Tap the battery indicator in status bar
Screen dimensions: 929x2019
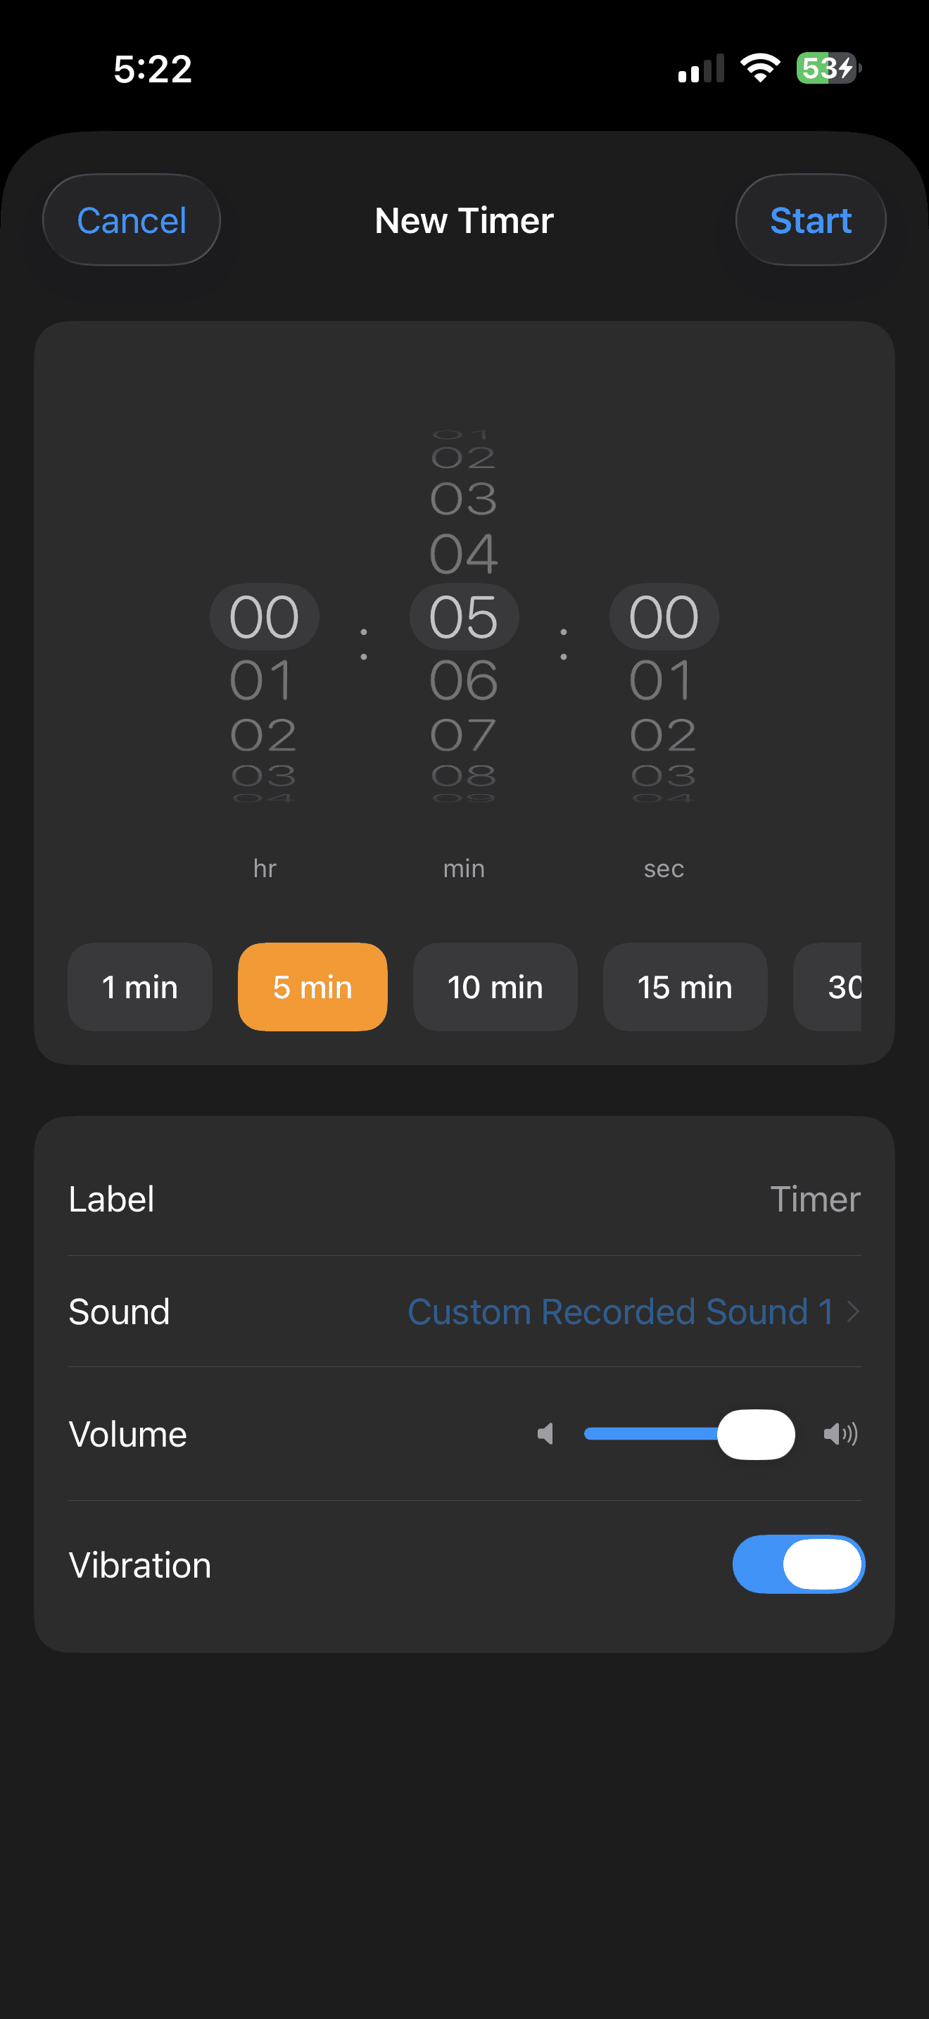(829, 68)
